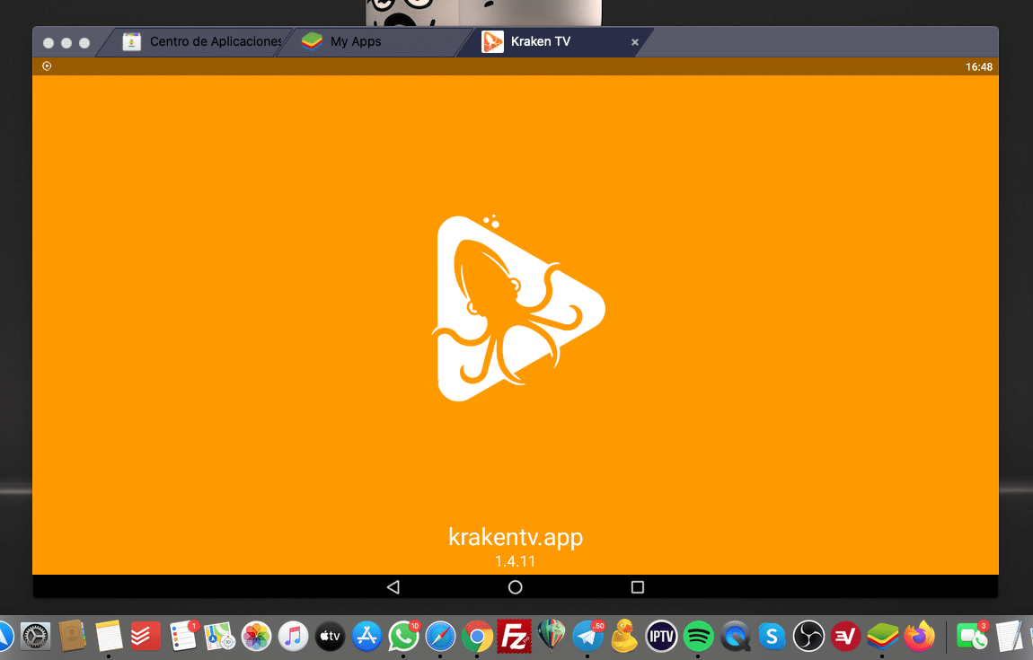Click the 16:48 clock in the status bar
1033x660 pixels.
(x=979, y=66)
